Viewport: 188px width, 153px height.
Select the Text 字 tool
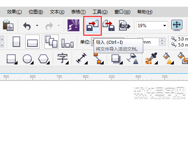pos(63,58)
